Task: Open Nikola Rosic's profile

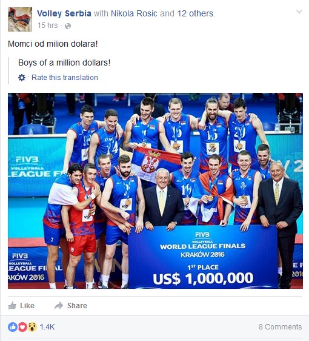Action: [134, 13]
